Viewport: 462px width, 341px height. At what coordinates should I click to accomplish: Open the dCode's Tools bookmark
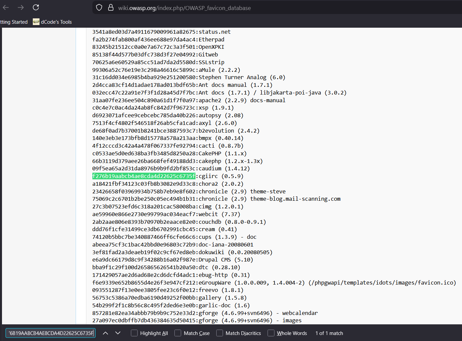[x=52, y=22]
